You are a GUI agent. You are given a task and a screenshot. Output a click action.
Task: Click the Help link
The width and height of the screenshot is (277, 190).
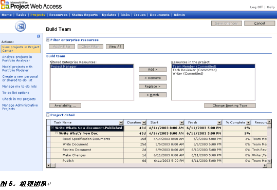click(x=271, y=7)
